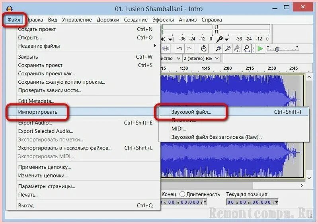Open Edit Metadata... entry
This screenshot has height=224, width=318.
pos(83,101)
